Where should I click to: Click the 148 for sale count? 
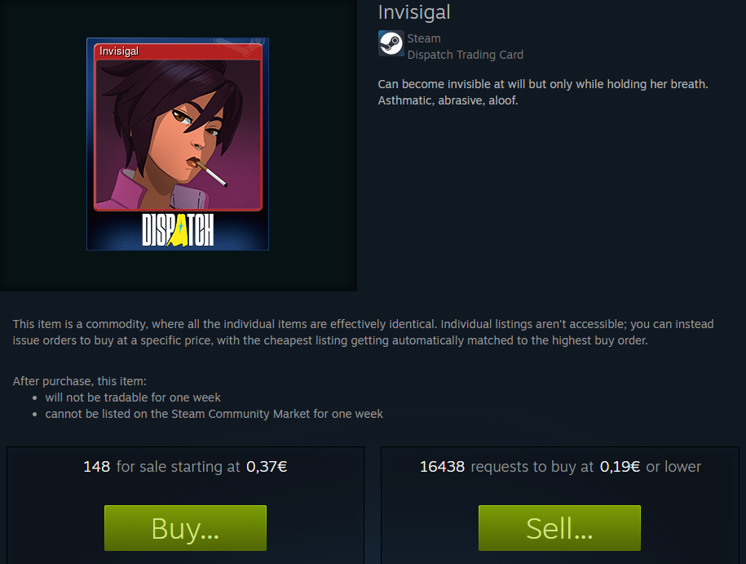coord(96,466)
